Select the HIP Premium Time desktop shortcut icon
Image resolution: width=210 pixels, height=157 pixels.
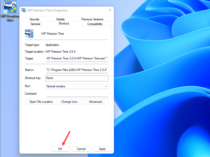(x=10, y=7)
